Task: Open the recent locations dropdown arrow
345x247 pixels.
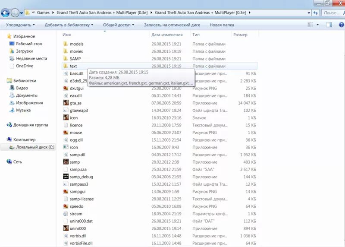Action: click(x=22, y=13)
